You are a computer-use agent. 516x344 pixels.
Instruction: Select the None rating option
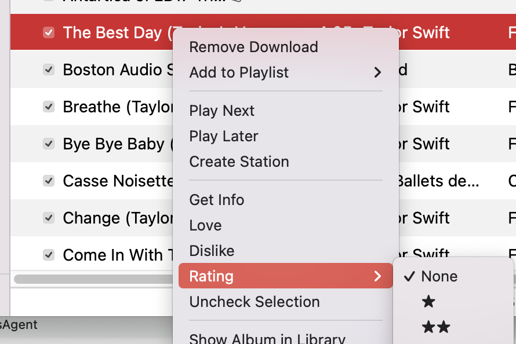(439, 276)
